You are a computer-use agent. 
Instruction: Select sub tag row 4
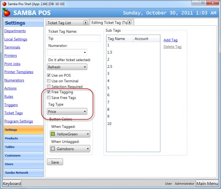tap(133, 81)
